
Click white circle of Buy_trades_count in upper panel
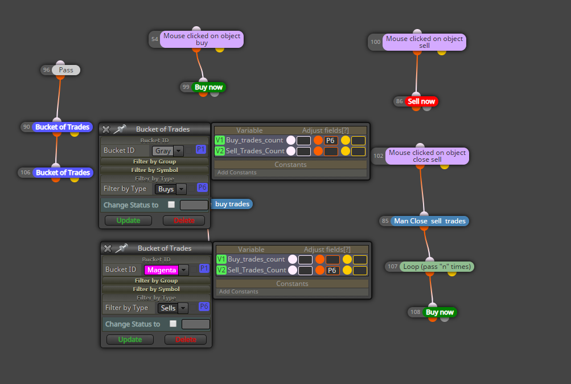290,140
